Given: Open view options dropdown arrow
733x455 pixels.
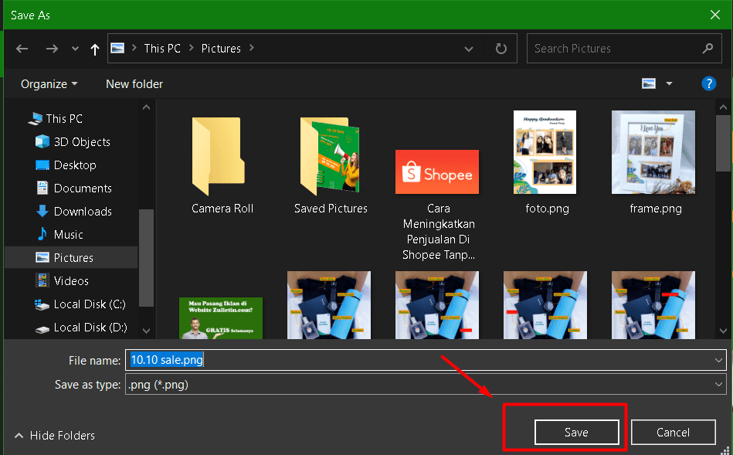Looking at the screenshot, I should [x=669, y=83].
